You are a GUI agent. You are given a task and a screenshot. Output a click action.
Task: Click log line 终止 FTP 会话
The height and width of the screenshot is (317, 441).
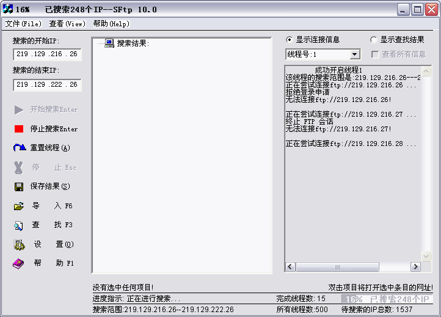tap(310, 122)
